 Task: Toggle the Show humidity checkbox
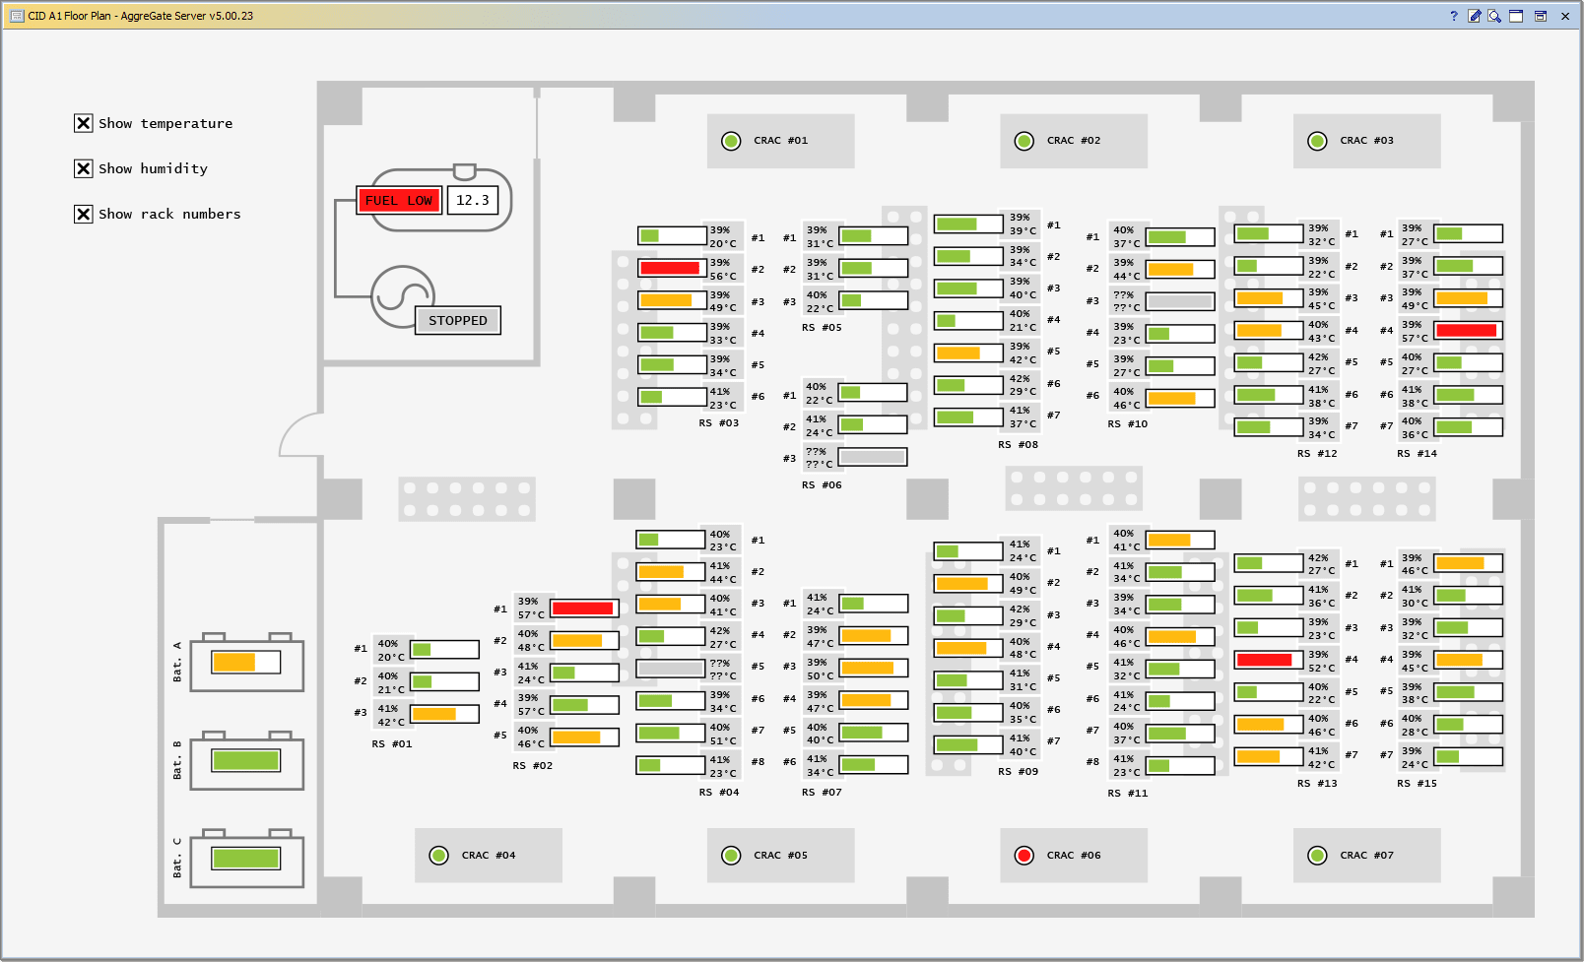click(84, 168)
